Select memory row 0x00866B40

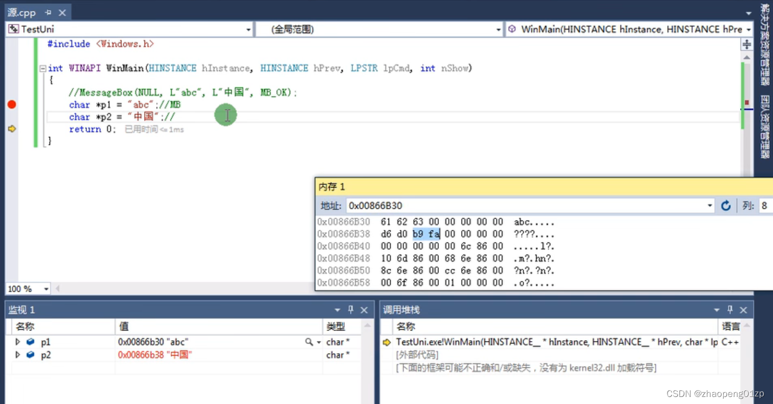pyautogui.click(x=436, y=246)
